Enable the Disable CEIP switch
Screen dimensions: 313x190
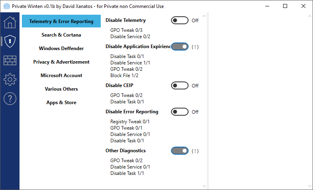pyautogui.click(x=180, y=85)
